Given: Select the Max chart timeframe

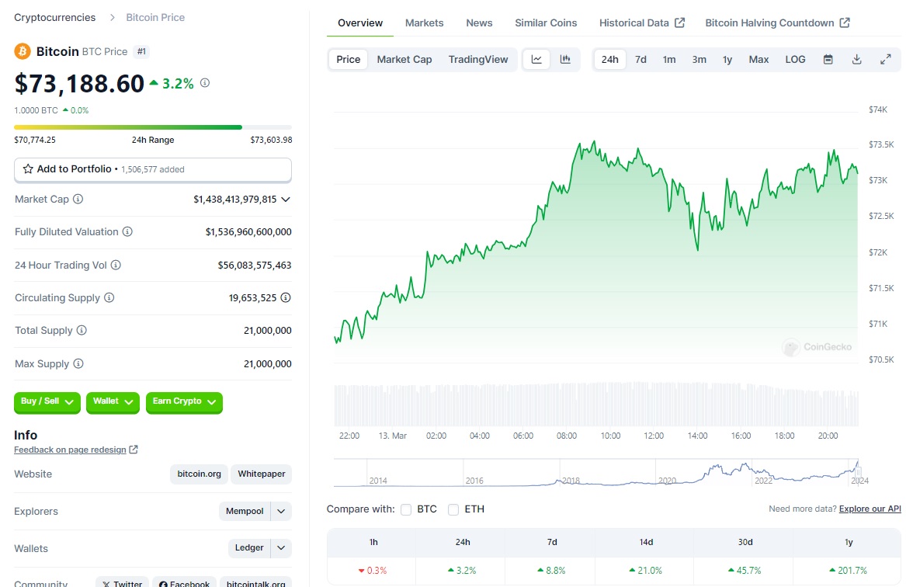Looking at the screenshot, I should pos(758,60).
